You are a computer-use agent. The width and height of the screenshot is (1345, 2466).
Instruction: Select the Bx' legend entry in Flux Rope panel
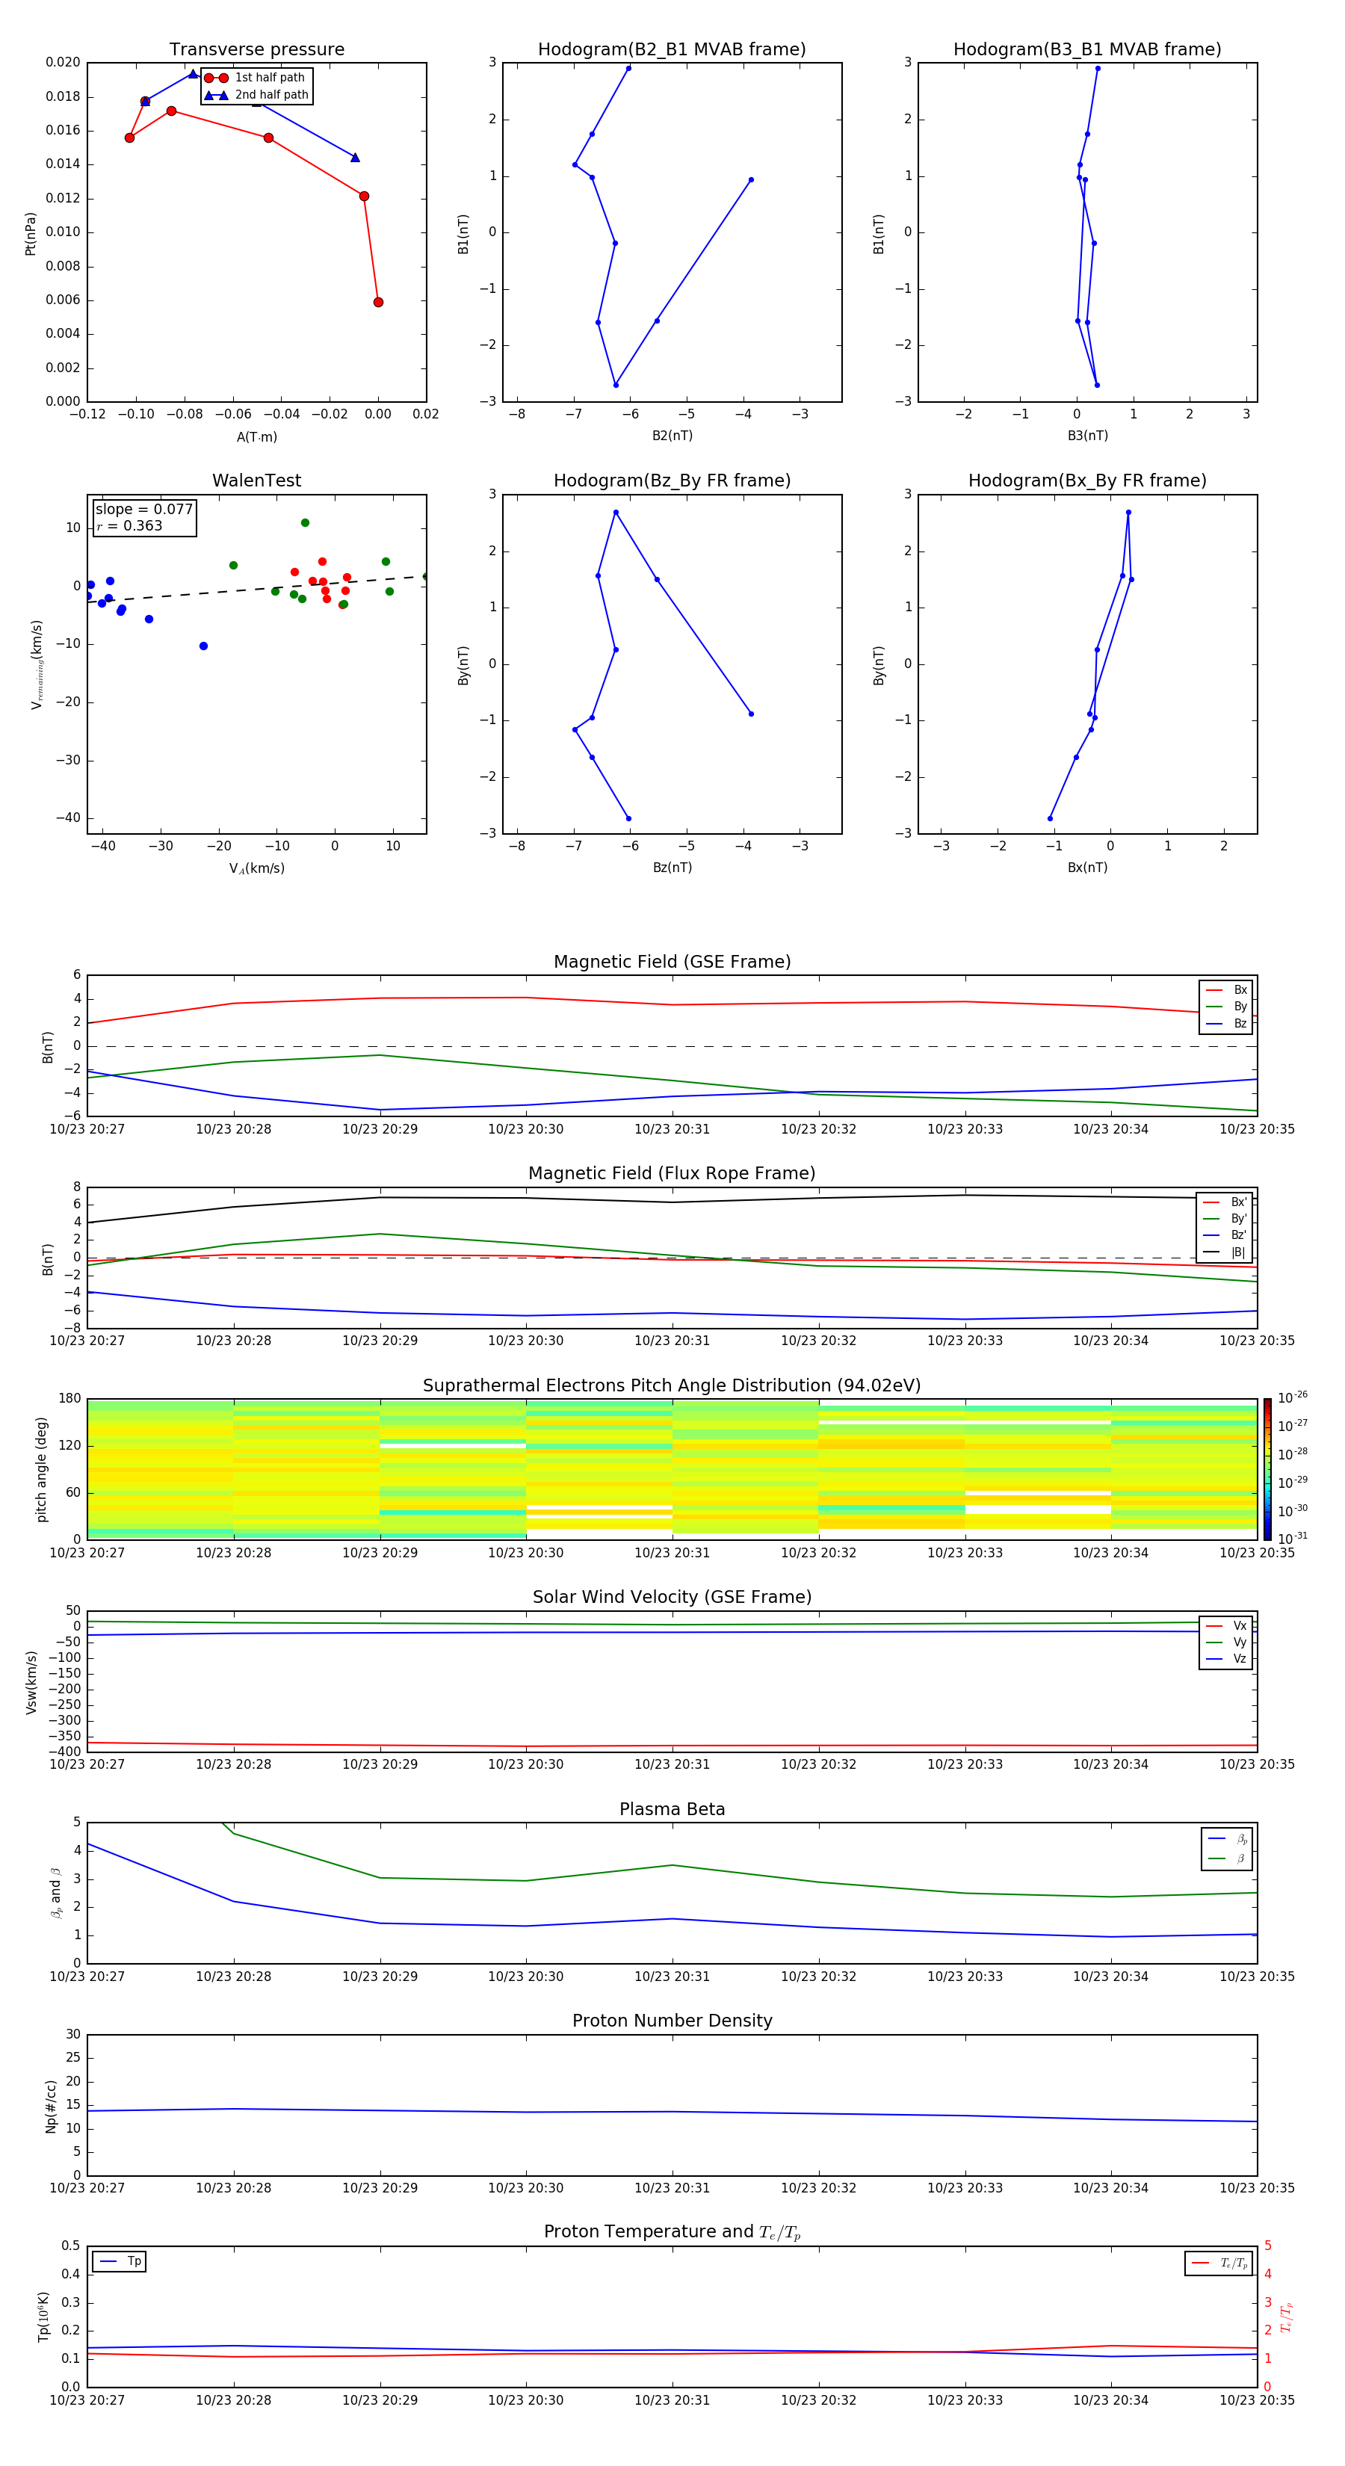(1225, 1202)
